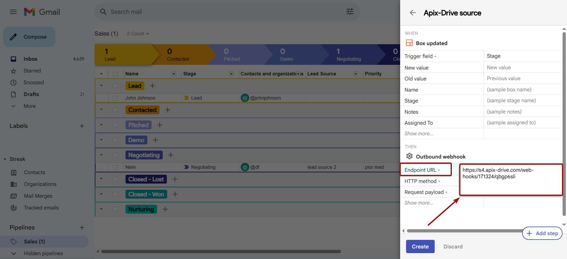Click @johnjohnson contact icon
Image resolution: width=567 pixels, height=259 pixels.
245,98
